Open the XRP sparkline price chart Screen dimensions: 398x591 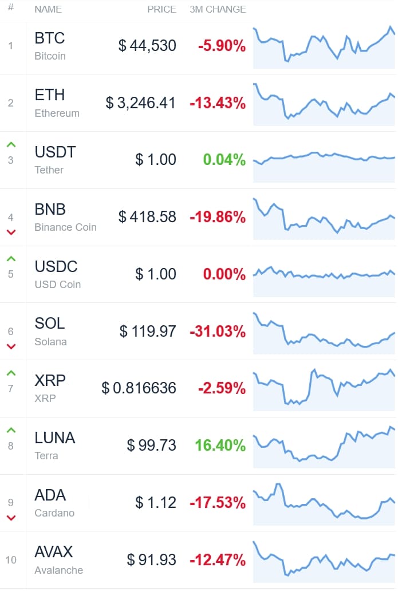coord(324,389)
